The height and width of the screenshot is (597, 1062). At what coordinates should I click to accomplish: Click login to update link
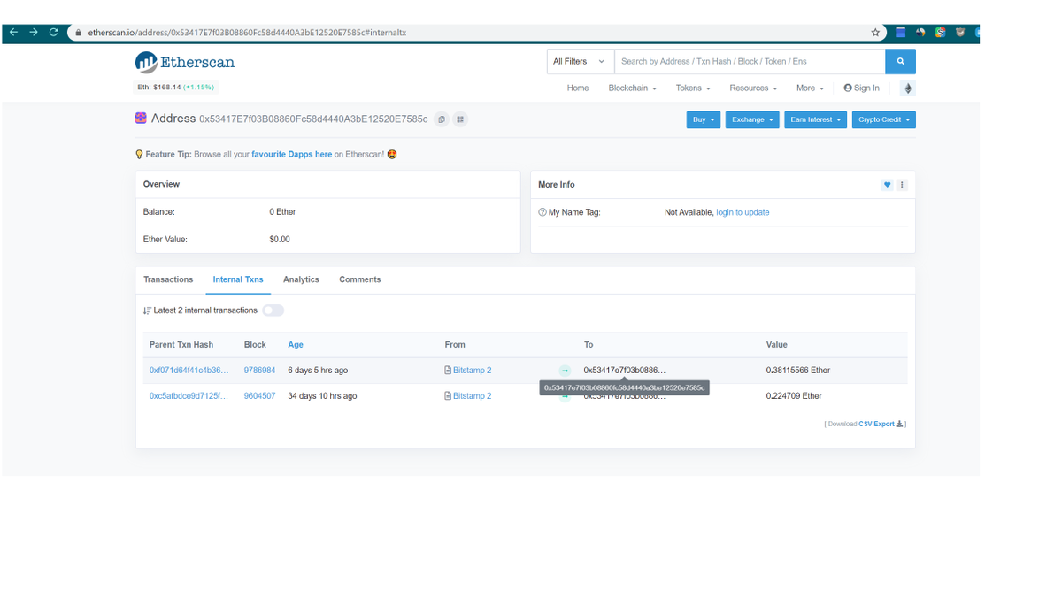[743, 212]
